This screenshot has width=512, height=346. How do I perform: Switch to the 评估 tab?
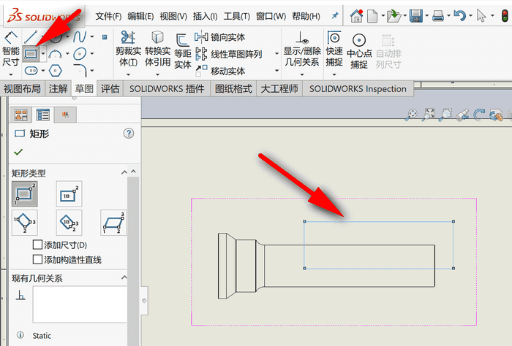pyautogui.click(x=110, y=88)
